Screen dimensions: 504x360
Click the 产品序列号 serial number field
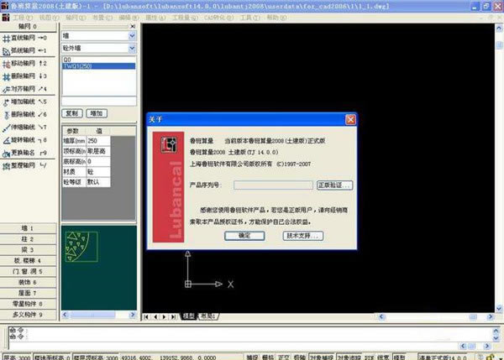point(273,184)
